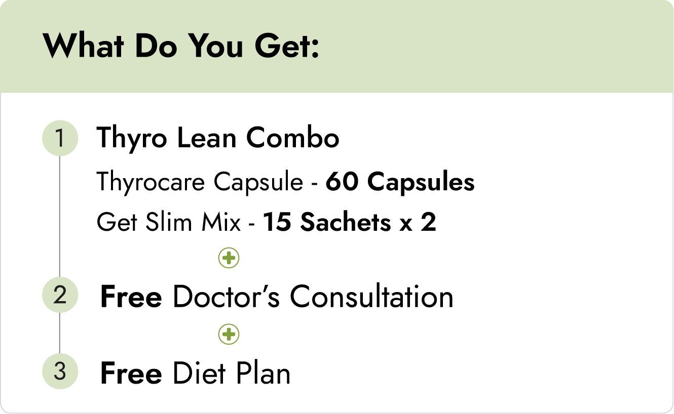This screenshot has width=674, height=414.
Task: Click the Get Slim Mix label
Action: click(168, 222)
